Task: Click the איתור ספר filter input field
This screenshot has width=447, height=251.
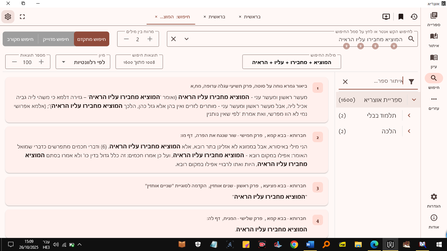Action: (380, 81)
